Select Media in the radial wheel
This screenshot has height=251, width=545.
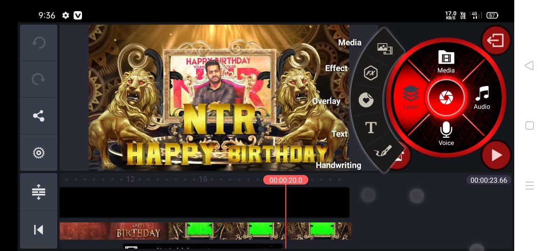pos(446,62)
